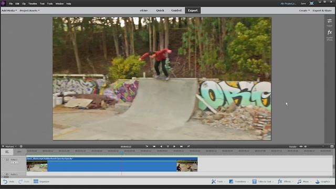
Task: Open the Tools panel
Action: [x=218, y=182]
